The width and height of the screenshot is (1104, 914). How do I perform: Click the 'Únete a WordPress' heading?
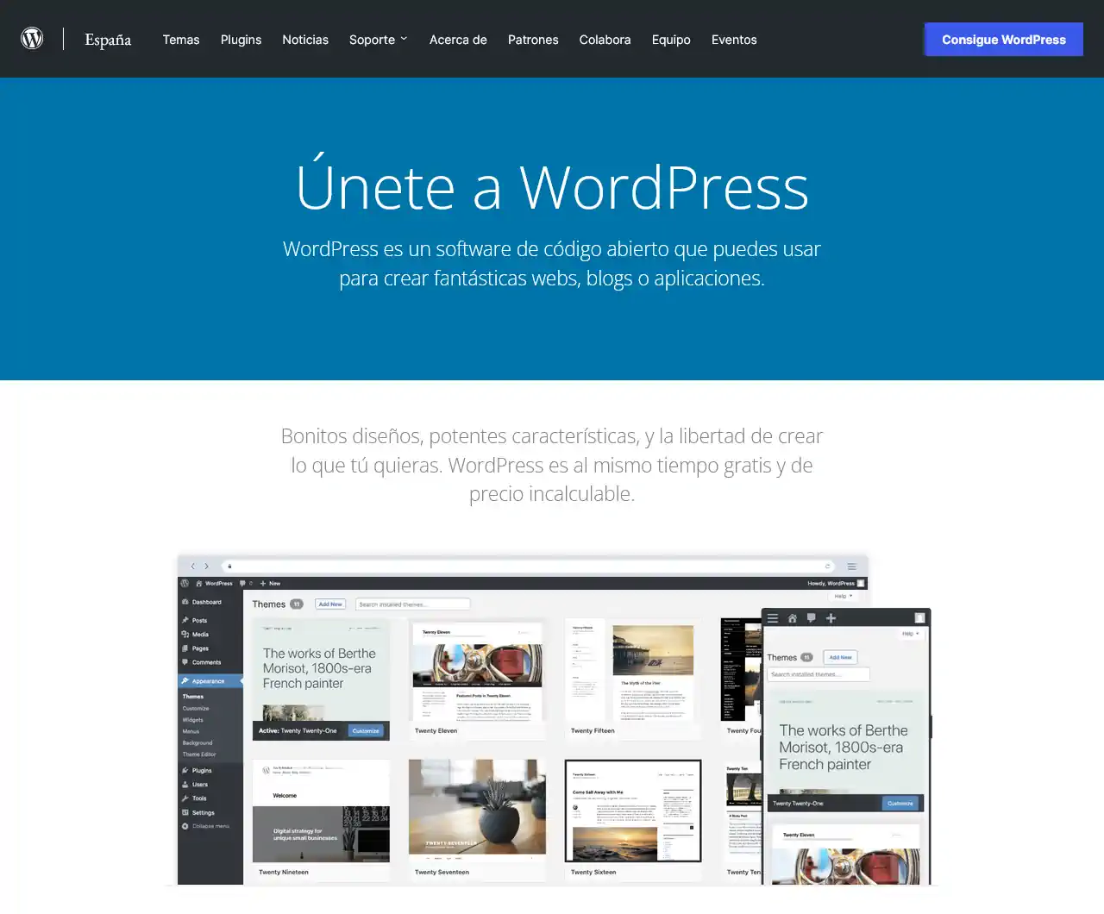point(552,184)
